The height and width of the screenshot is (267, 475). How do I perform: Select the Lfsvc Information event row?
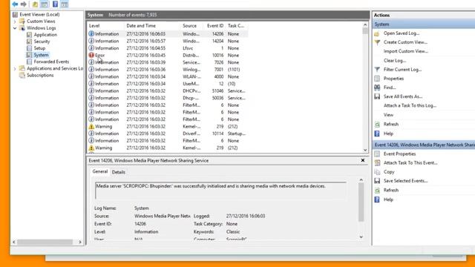point(168,48)
